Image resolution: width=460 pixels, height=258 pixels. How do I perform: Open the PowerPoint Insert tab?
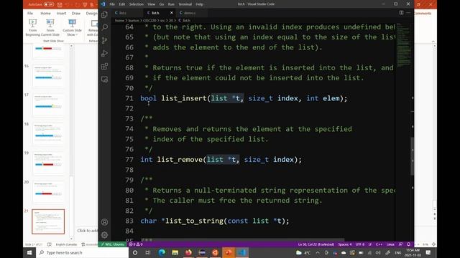point(61,14)
